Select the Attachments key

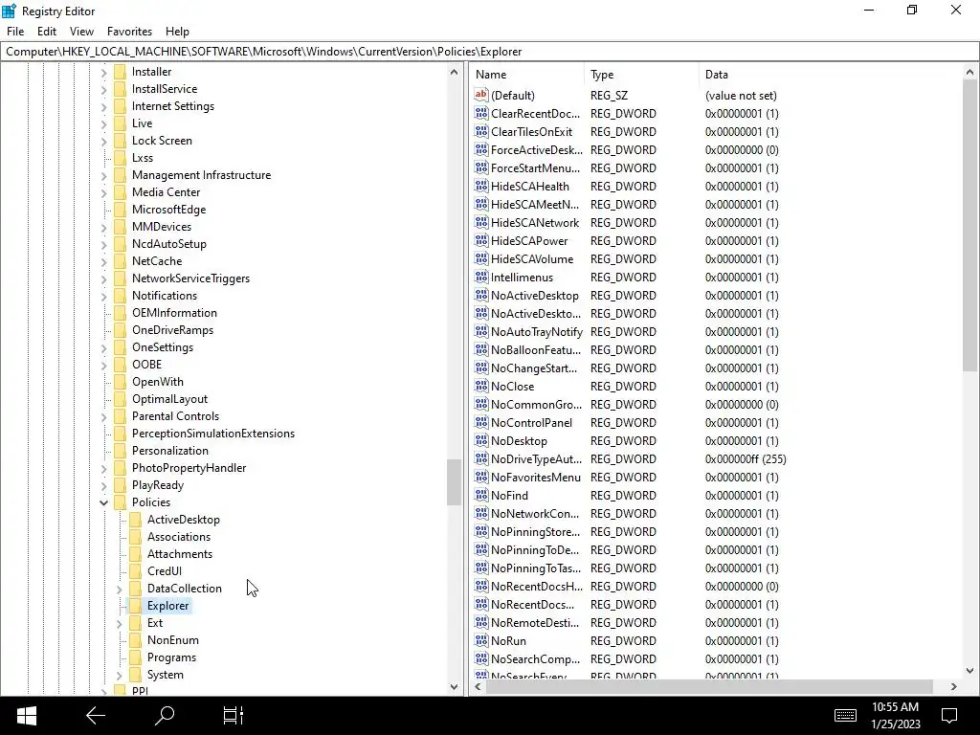(179, 554)
